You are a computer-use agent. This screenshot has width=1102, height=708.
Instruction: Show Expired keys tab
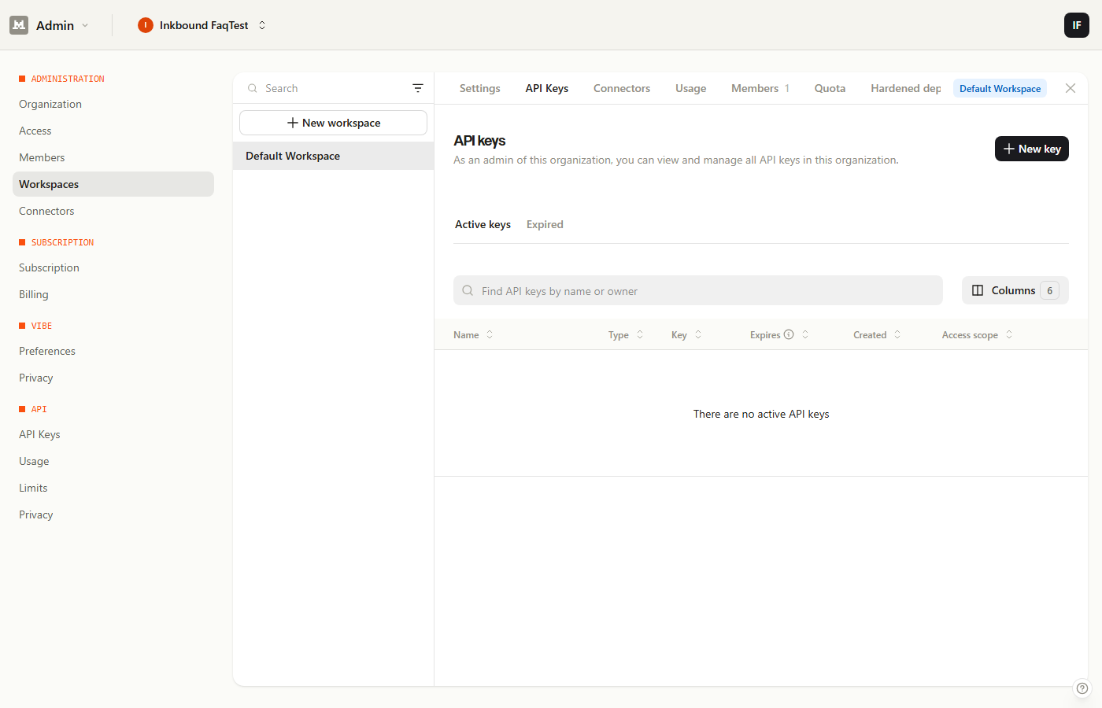pyautogui.click(x=545, y=224)
